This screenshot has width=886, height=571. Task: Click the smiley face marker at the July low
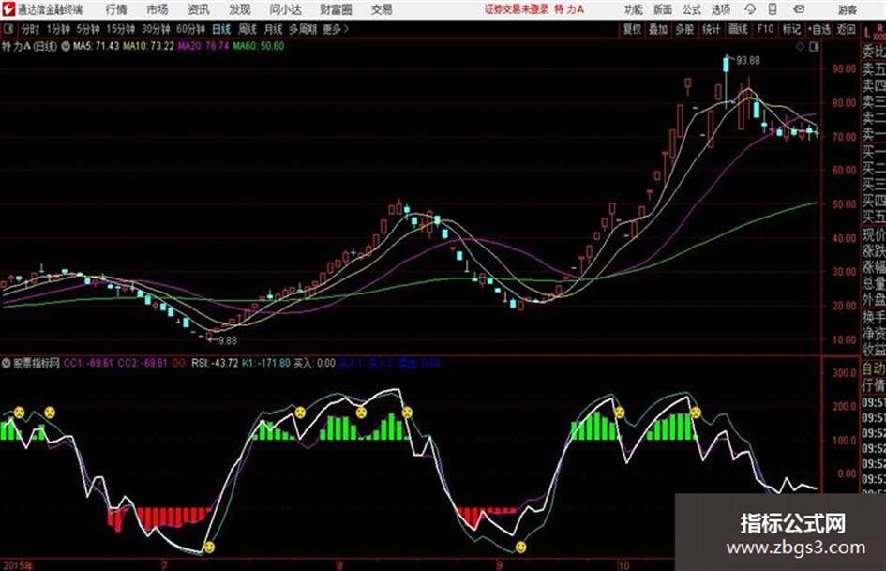[209, 548]
